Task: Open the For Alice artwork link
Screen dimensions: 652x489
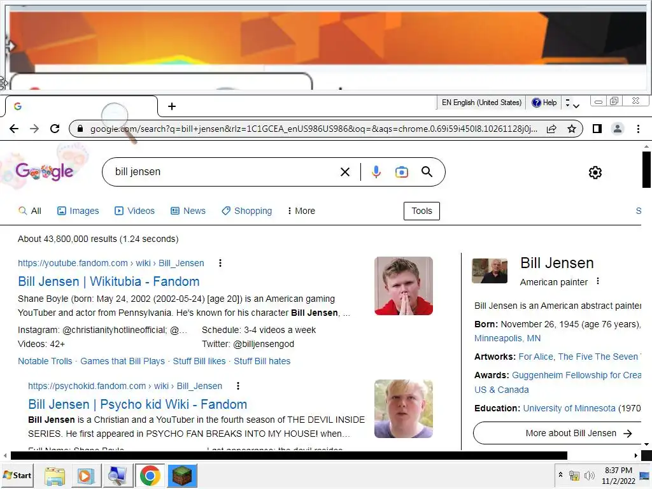Action: click(x=535, y=357)
